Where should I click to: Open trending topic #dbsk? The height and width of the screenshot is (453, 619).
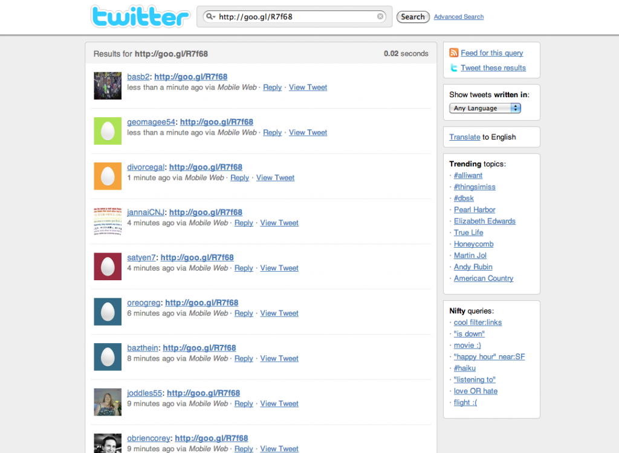pos(464,198)
